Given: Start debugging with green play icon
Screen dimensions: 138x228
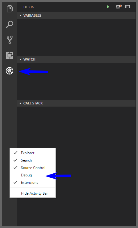Looking at the screenshot, I should coord(108,7).
